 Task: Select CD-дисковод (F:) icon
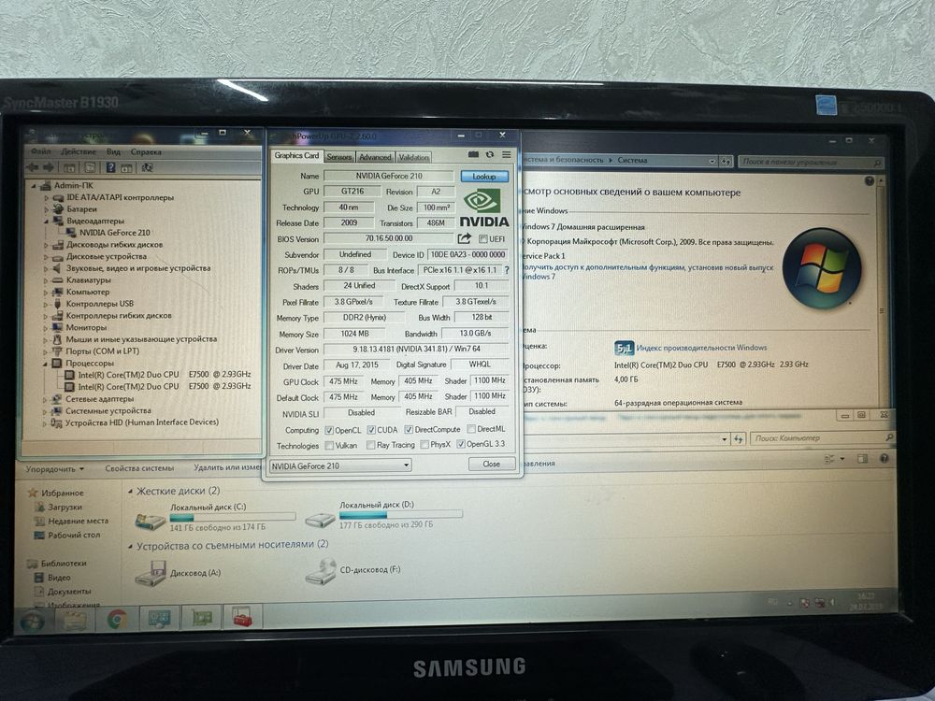[x=321, y=571]
